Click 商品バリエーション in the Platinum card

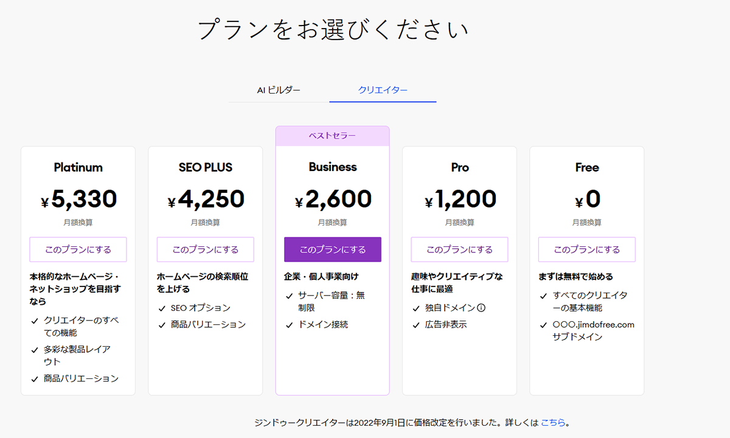(x=81, y=378)
